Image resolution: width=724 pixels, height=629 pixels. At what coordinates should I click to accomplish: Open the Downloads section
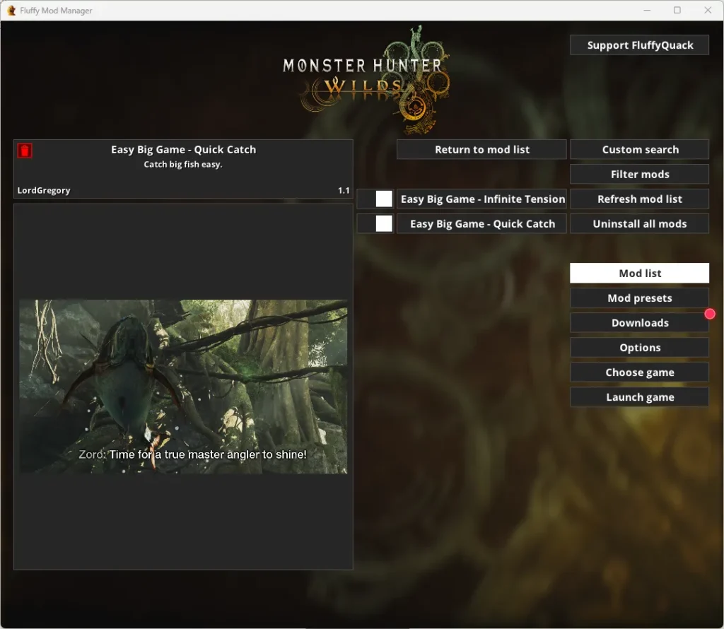click(639, 322)
